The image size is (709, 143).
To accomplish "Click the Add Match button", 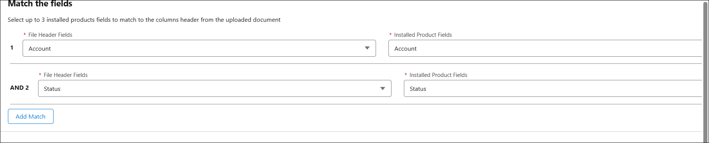I will (31, 116).
